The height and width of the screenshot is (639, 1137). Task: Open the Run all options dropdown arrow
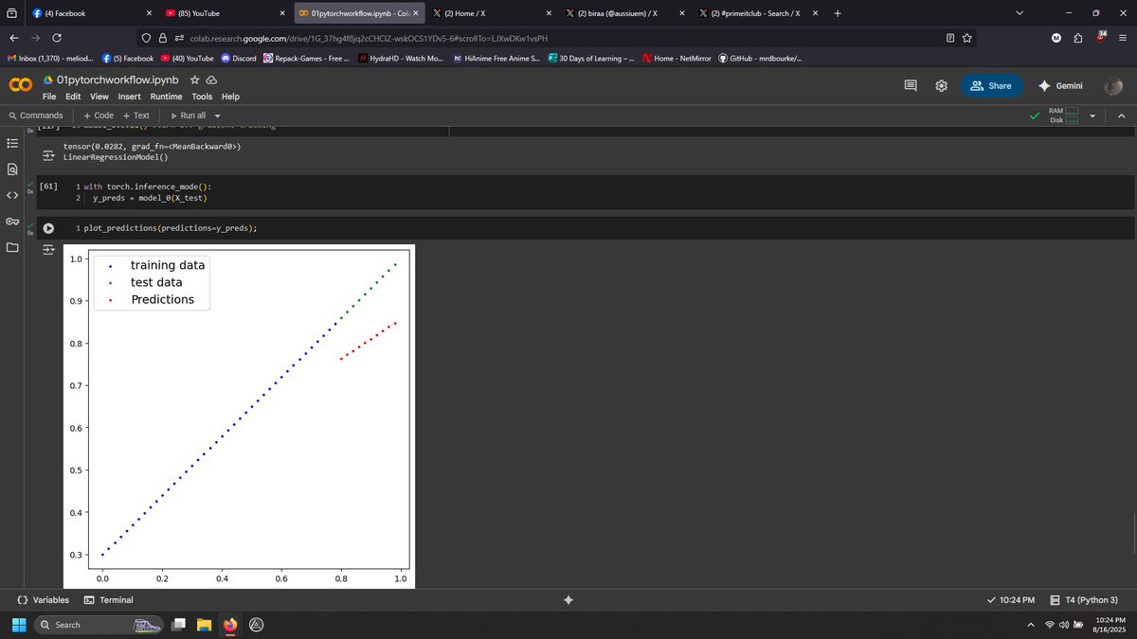click(x=218, y=115)
